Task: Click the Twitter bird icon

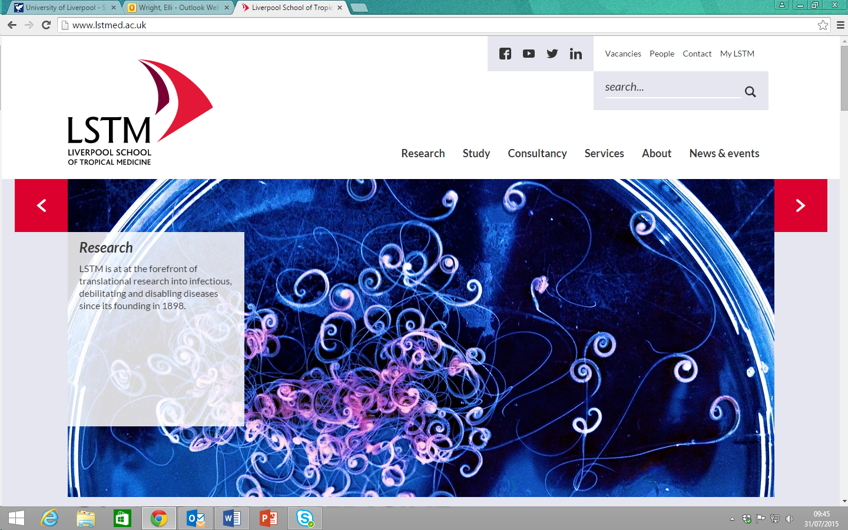Action: tap(552, 54)
